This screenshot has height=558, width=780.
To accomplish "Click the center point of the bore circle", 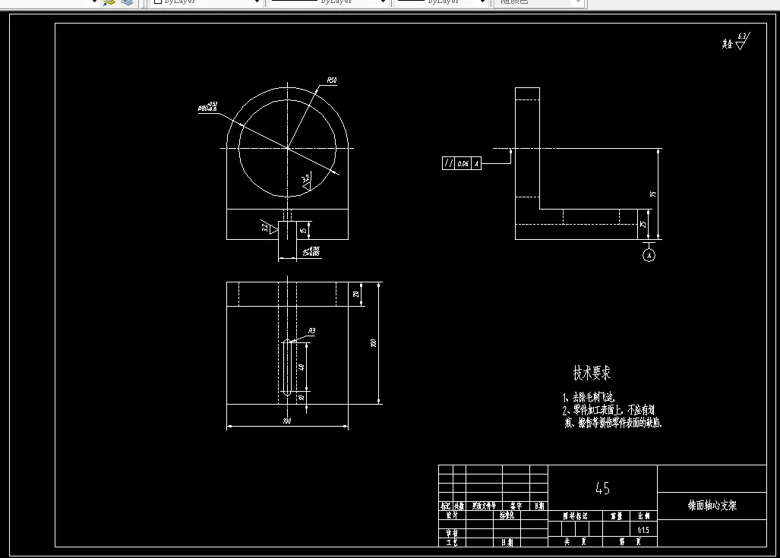I will pos(288,148).
